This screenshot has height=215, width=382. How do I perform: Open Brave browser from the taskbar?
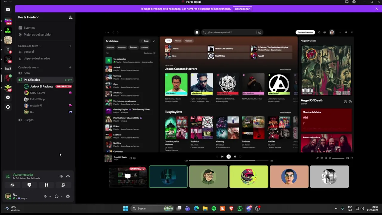(x=231, y=208)
